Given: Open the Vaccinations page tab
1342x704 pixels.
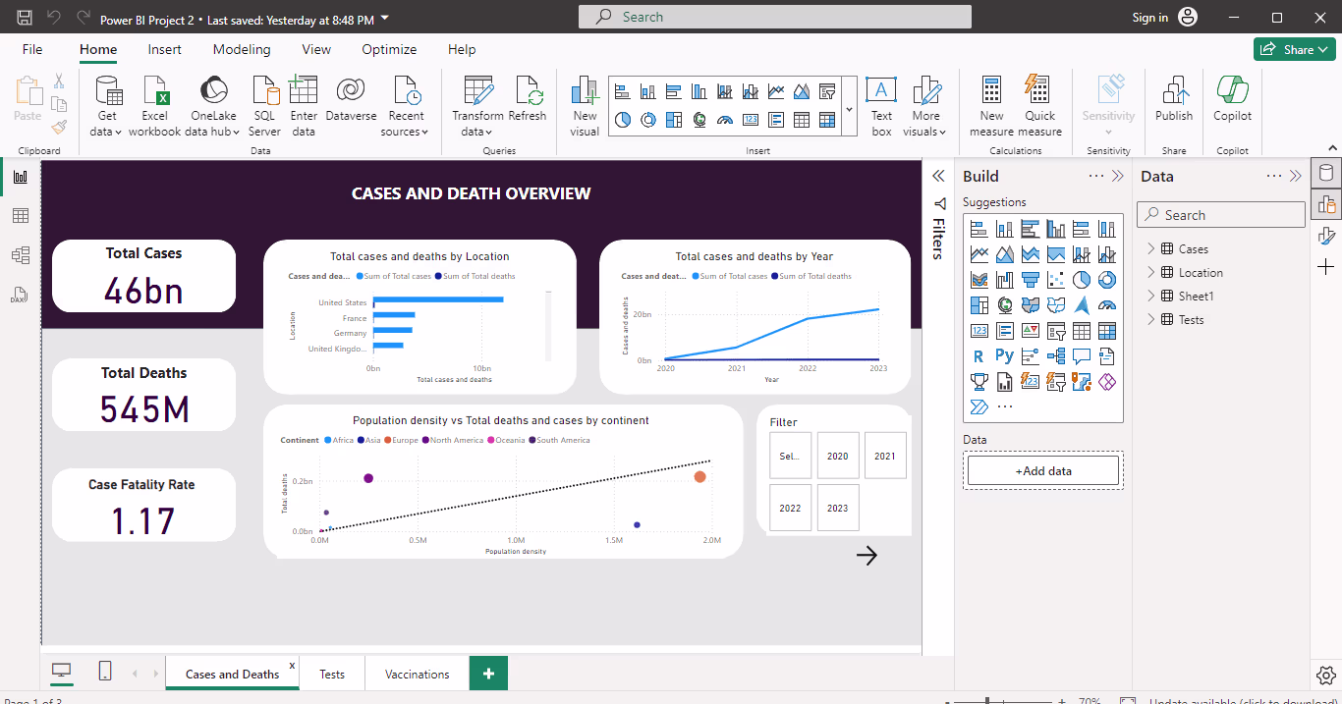Looking at the screenshot, I should click(x=418, y=674).
